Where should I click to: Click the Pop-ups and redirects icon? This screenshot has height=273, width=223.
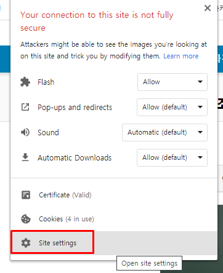(25, 107)
